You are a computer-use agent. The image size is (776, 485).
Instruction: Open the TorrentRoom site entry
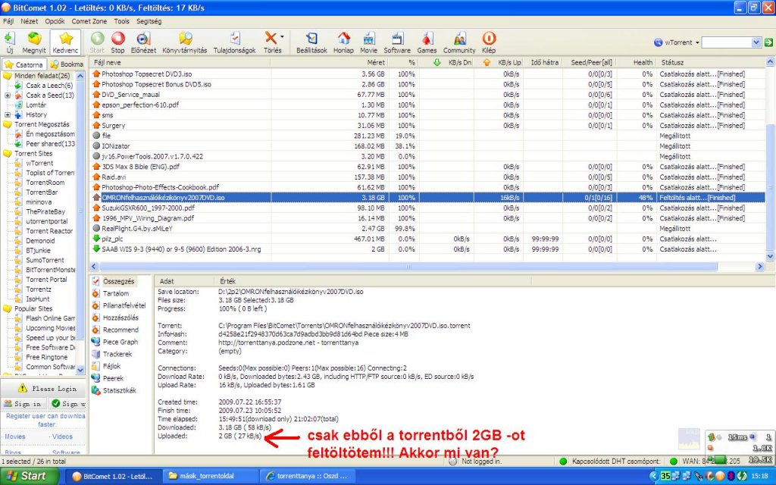(45, 183)
